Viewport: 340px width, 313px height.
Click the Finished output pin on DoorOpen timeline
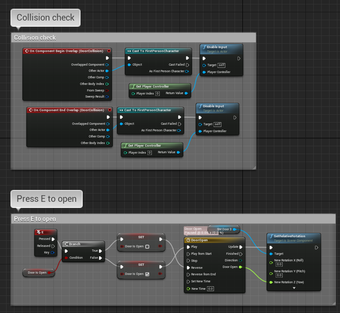(x=241, y=253)
